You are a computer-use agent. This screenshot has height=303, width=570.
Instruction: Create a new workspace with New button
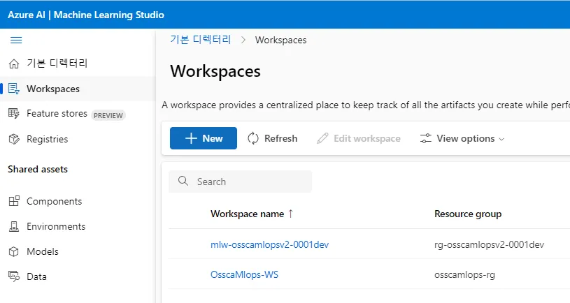tap(204, 138)
